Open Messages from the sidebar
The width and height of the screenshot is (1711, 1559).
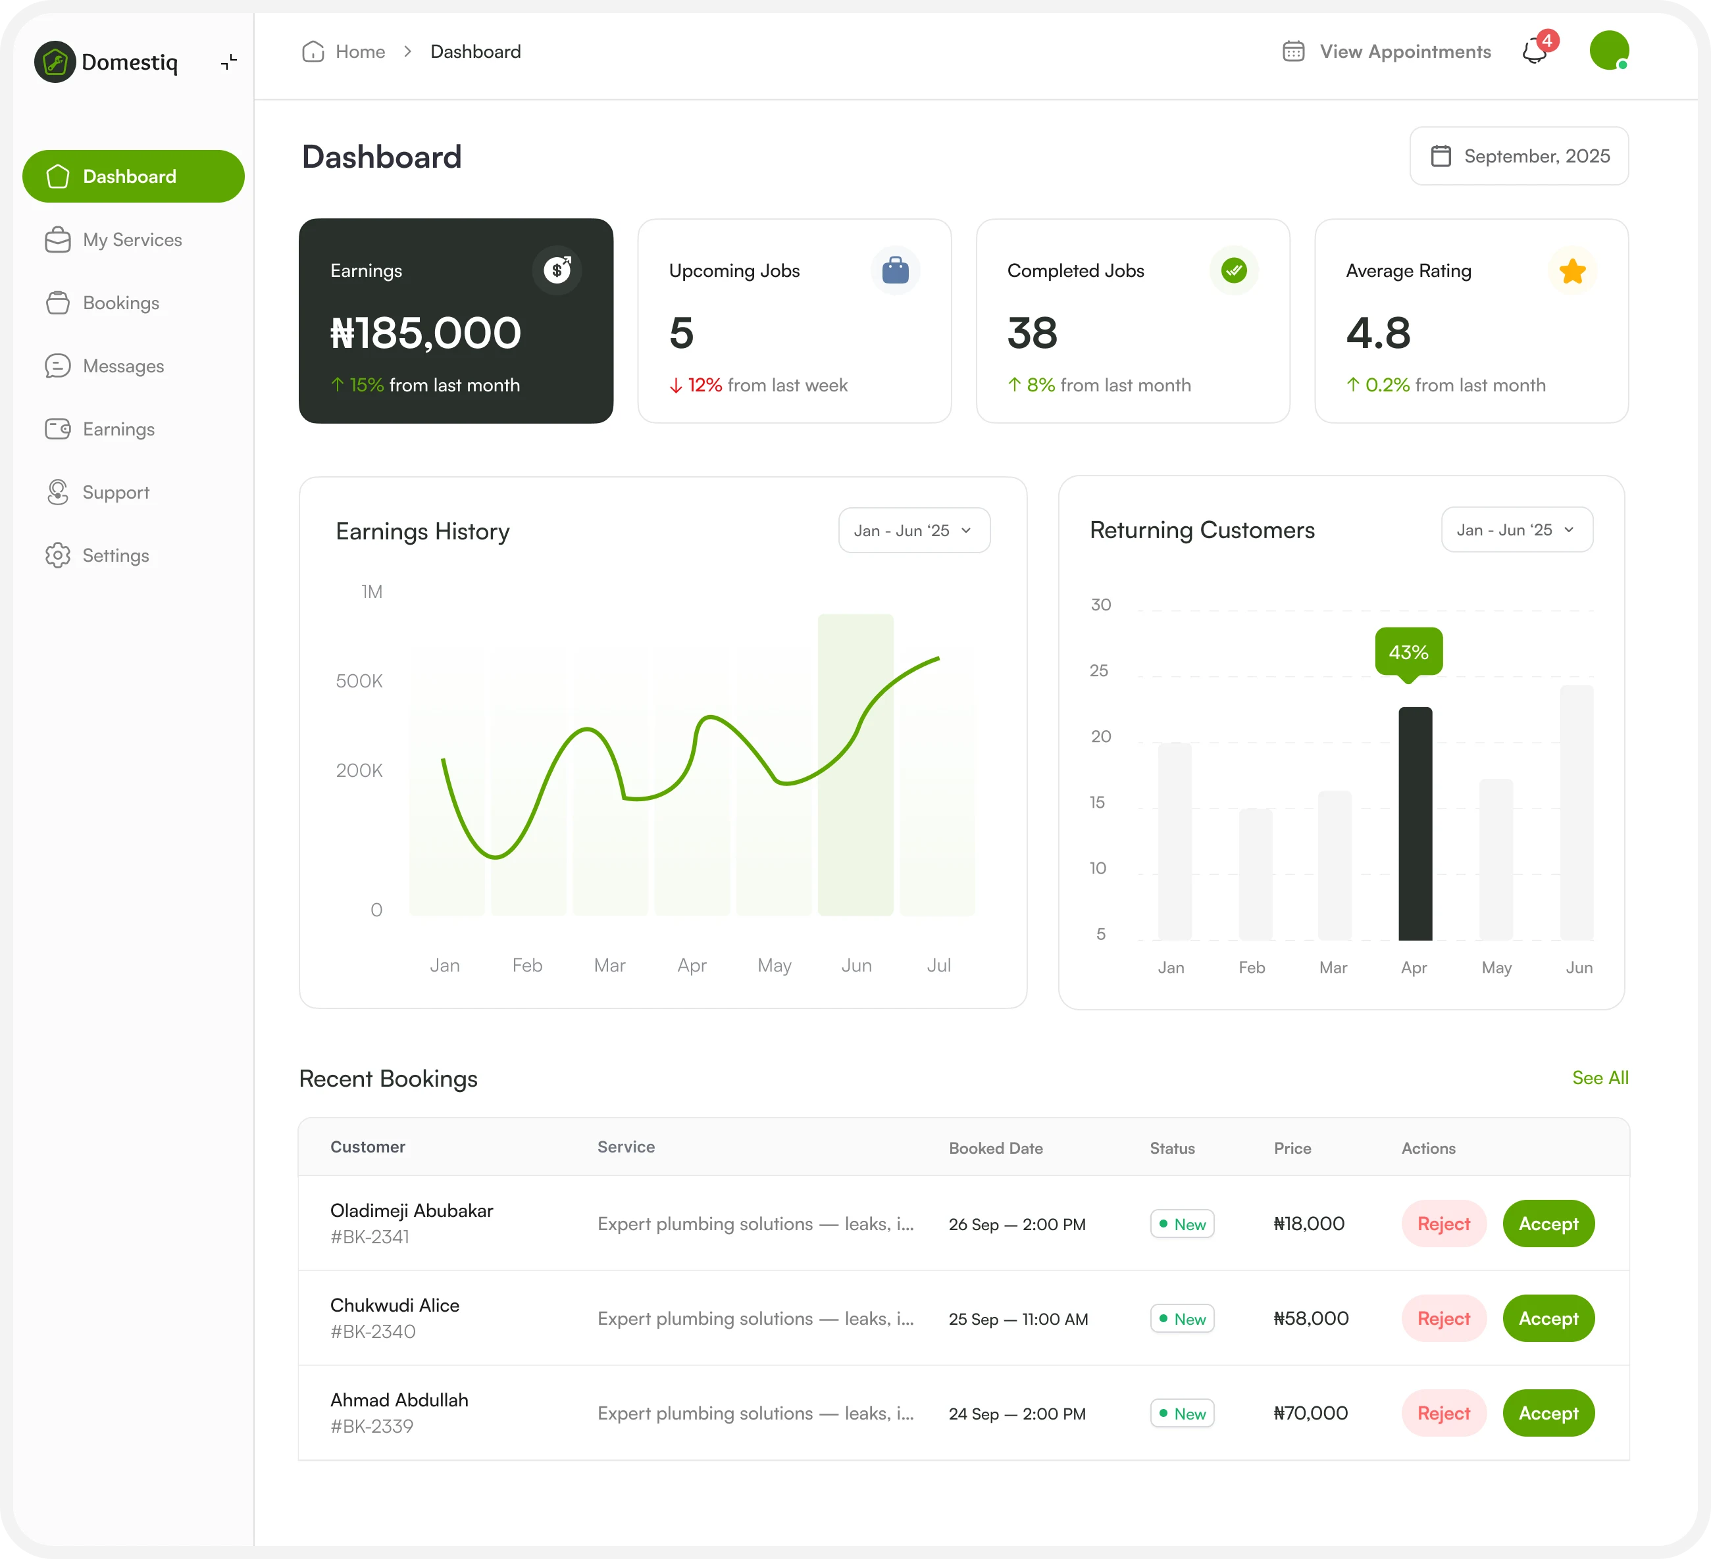point(123,366)
